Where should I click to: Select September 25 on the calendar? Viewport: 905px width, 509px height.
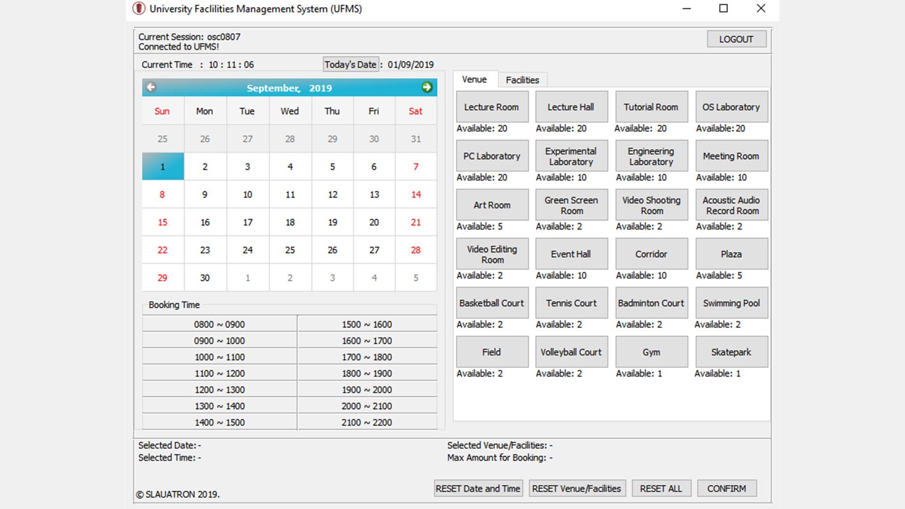(289, 250)
